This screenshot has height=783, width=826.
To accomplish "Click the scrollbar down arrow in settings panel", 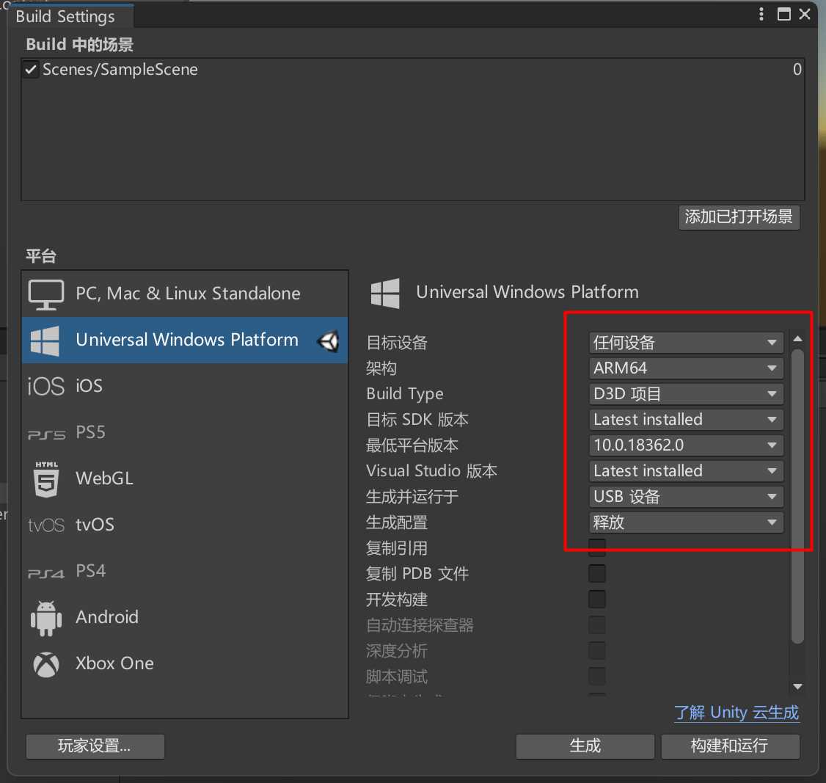I will [797, 687].
